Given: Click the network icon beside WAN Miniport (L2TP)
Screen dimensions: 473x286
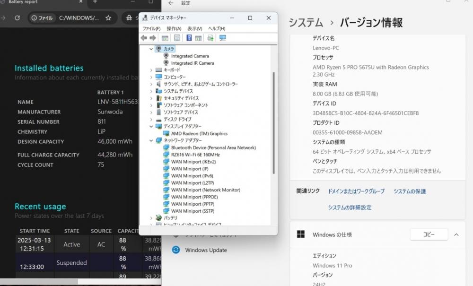Looking at the screenshot, I should 166,182.
